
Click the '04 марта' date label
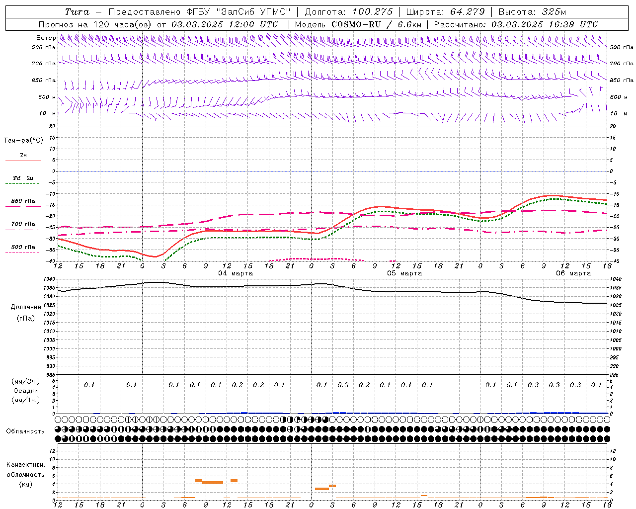click(x=236, y=273)
